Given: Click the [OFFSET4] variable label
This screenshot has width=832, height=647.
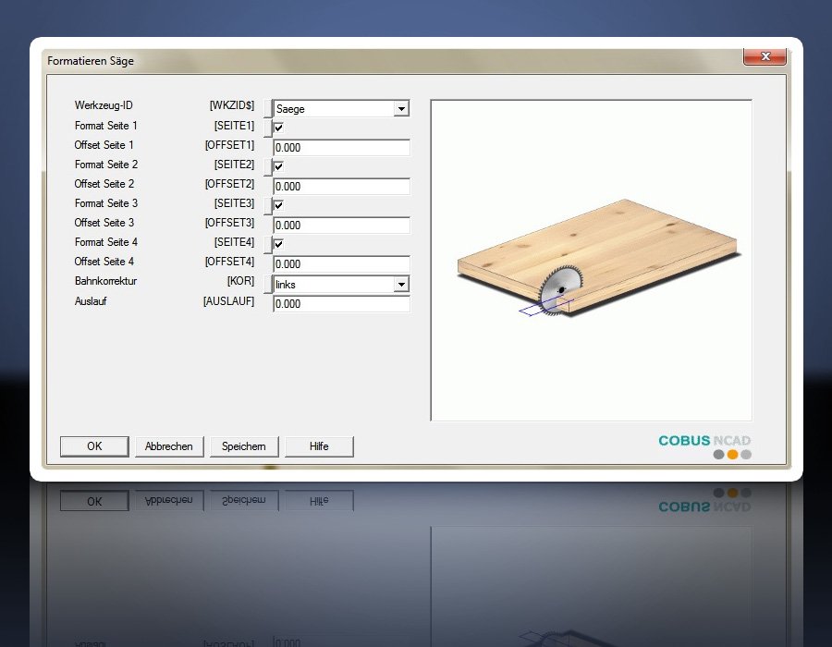Looking at the screenshot, I should tap(230, 261).
